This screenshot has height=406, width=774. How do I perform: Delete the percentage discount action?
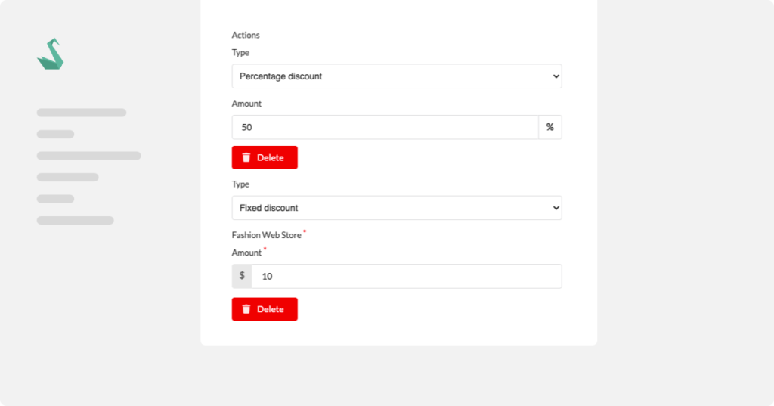[265, 157]
